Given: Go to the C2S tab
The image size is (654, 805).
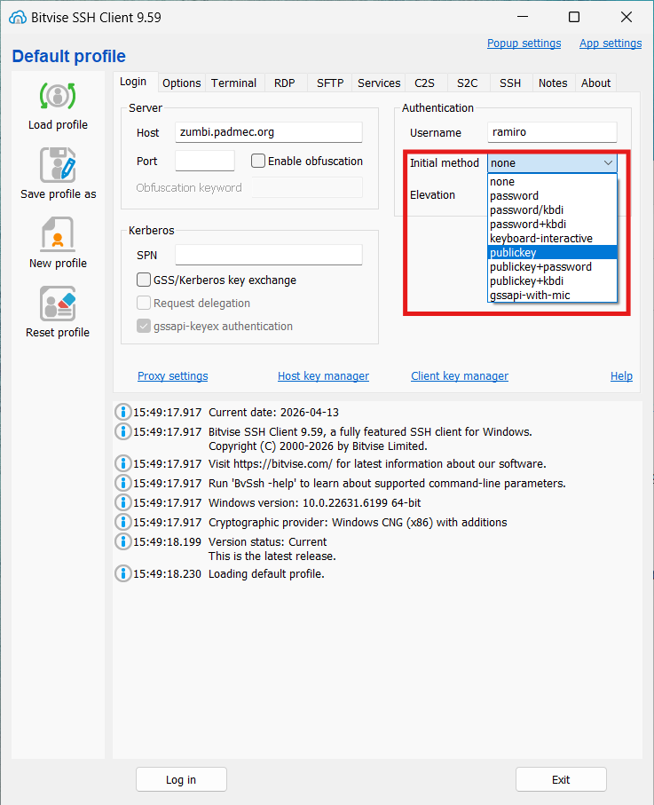Looking at the screenshot, I should pyautogui.click(x=424, y=83).
